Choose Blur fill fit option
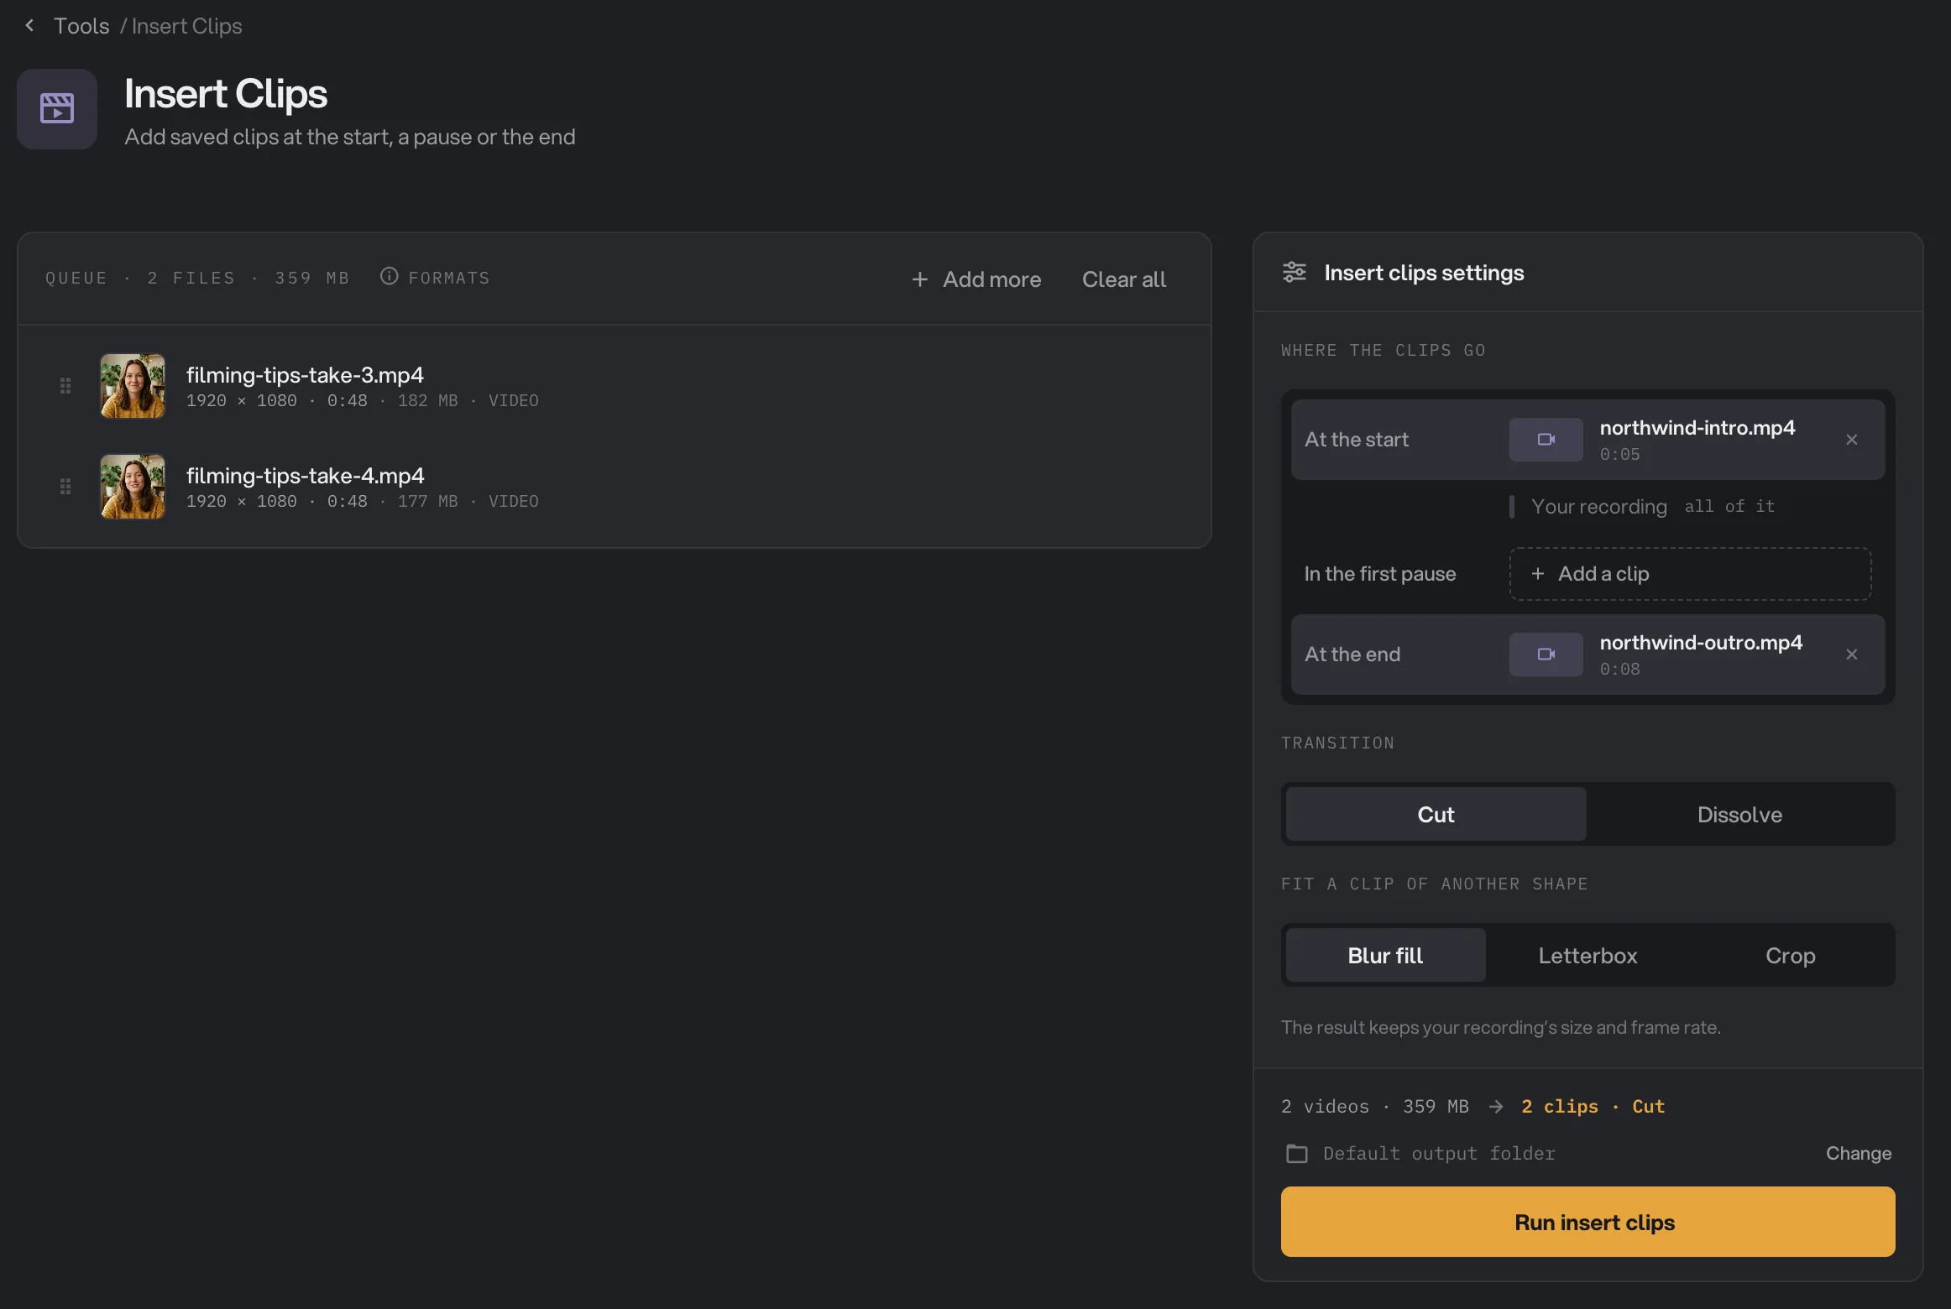 (x=1385, y=955)
